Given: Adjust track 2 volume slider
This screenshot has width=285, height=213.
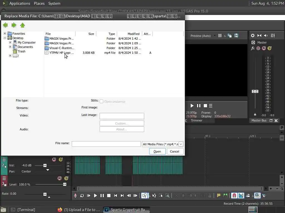Looking at the screenshot, I should tap(45, 165).
